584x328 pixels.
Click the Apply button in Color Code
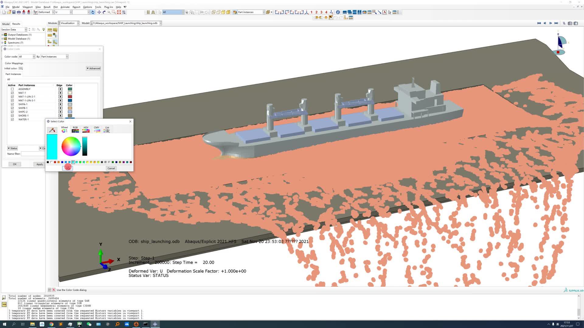point(40,164)
